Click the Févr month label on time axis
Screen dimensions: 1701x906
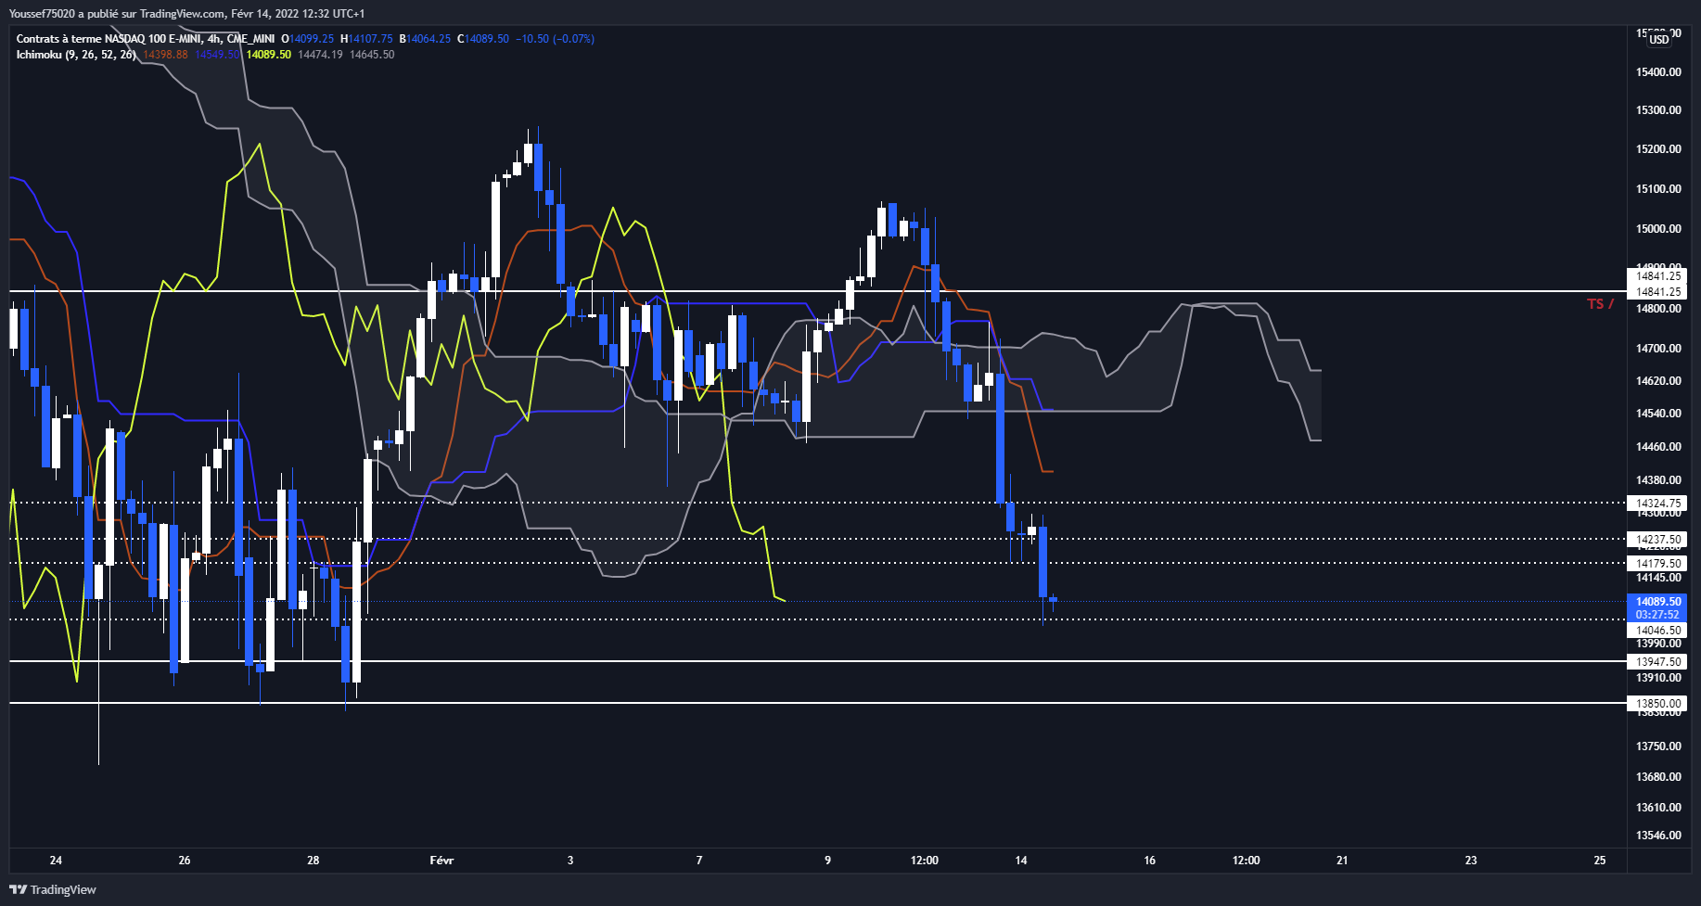441,861
